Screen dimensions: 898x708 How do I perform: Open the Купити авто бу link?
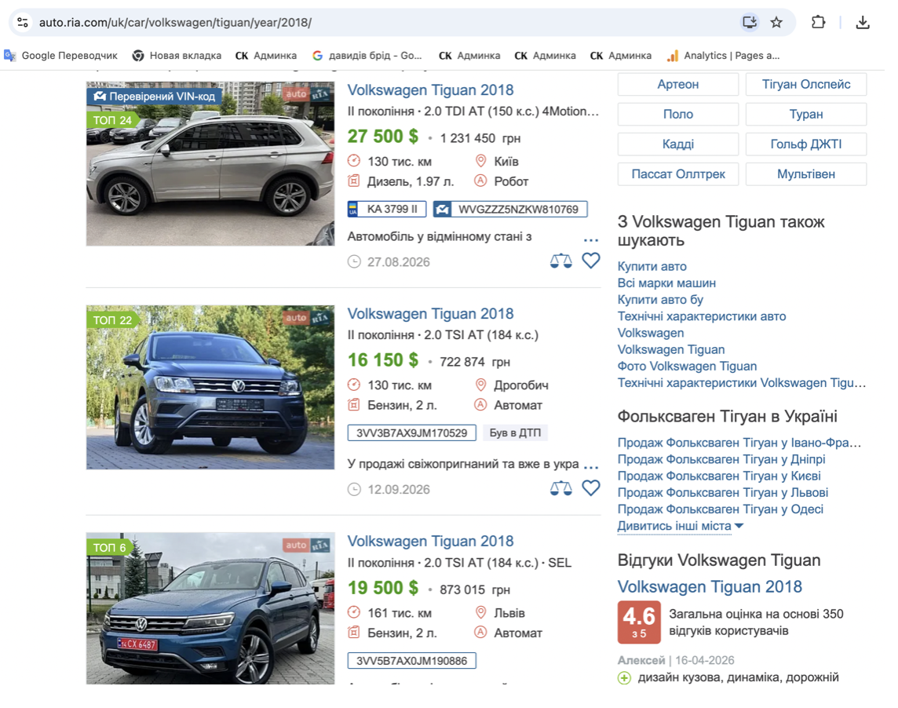tap(660, 300)
